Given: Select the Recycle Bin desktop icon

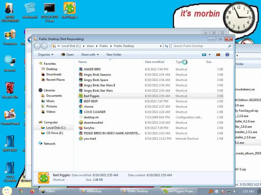Looking at the screenshot, I should pos(10,90).
